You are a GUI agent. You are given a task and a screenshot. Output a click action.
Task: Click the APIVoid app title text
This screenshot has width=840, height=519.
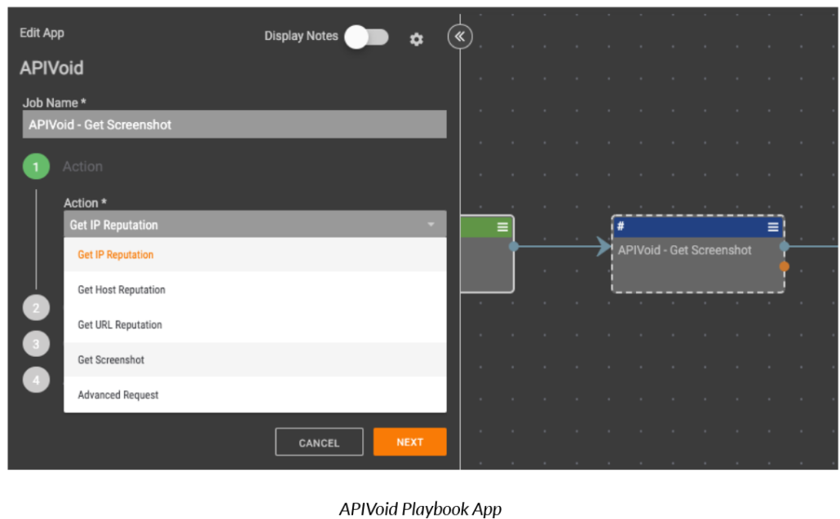(x=51, y=68)
